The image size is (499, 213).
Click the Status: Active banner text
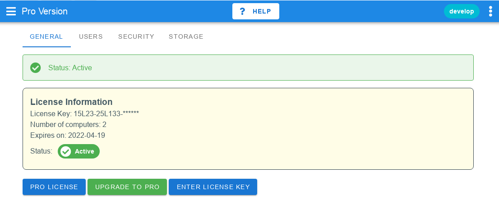coord(70,68)
